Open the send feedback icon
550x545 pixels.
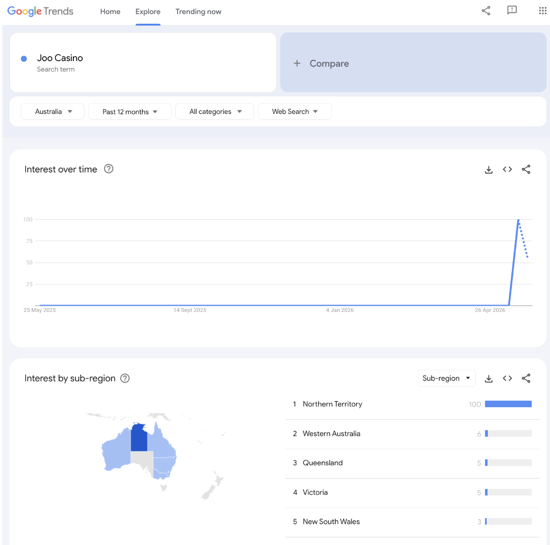pyautogui.click(x=512, y=10)
